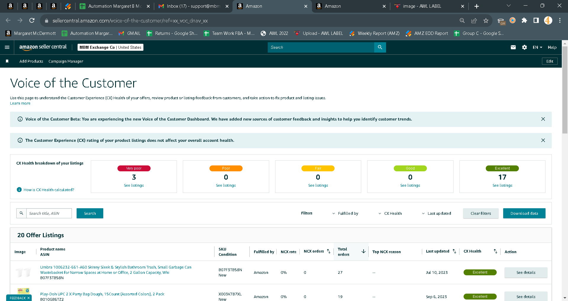See listings under Very poor
This screenshot has height=301, width=568.
tap(134, 186)
